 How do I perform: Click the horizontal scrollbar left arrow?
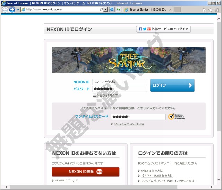(7, 187)
